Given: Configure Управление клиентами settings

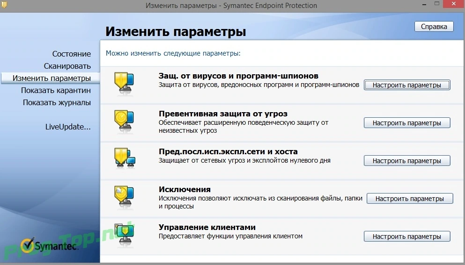Looking at the screenshot, I should pyautogui.click(x=407, y=236).
